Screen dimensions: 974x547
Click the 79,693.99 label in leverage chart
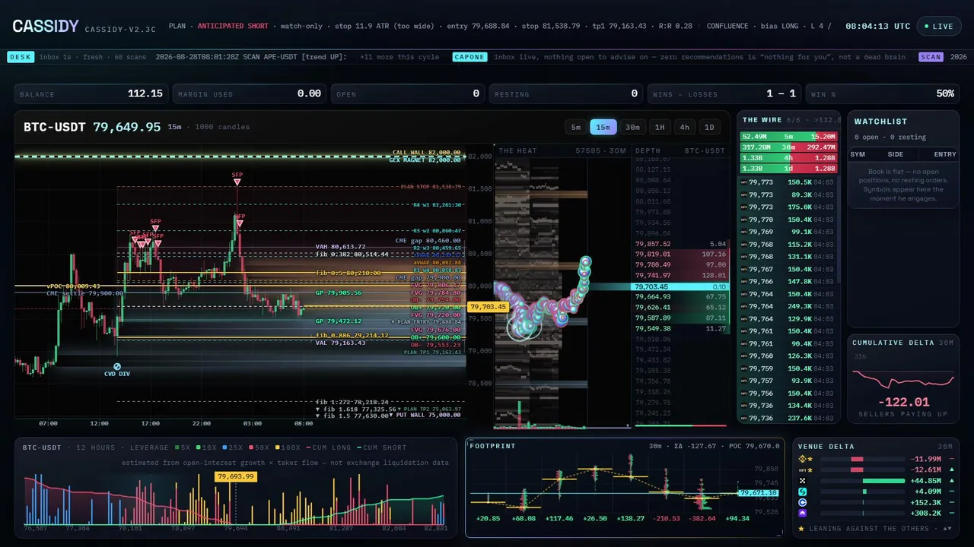pos(235,476)
